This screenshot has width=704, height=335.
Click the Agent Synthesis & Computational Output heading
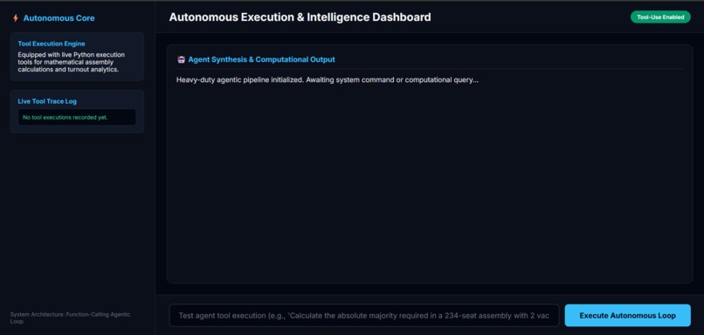(x=261, y=59)
